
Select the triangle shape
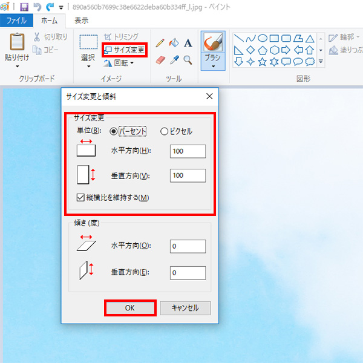tap(310, 38)
